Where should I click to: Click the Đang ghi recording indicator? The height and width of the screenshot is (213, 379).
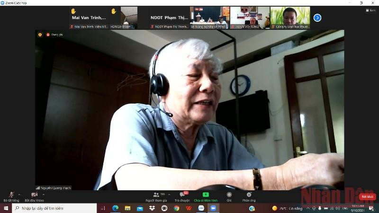click(x=54, y=35)
